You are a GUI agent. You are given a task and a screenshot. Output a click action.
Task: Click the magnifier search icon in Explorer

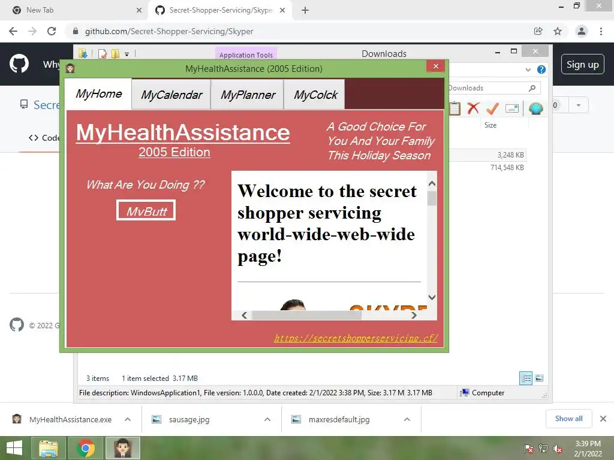pyautogui.click(x=532, y=88)
